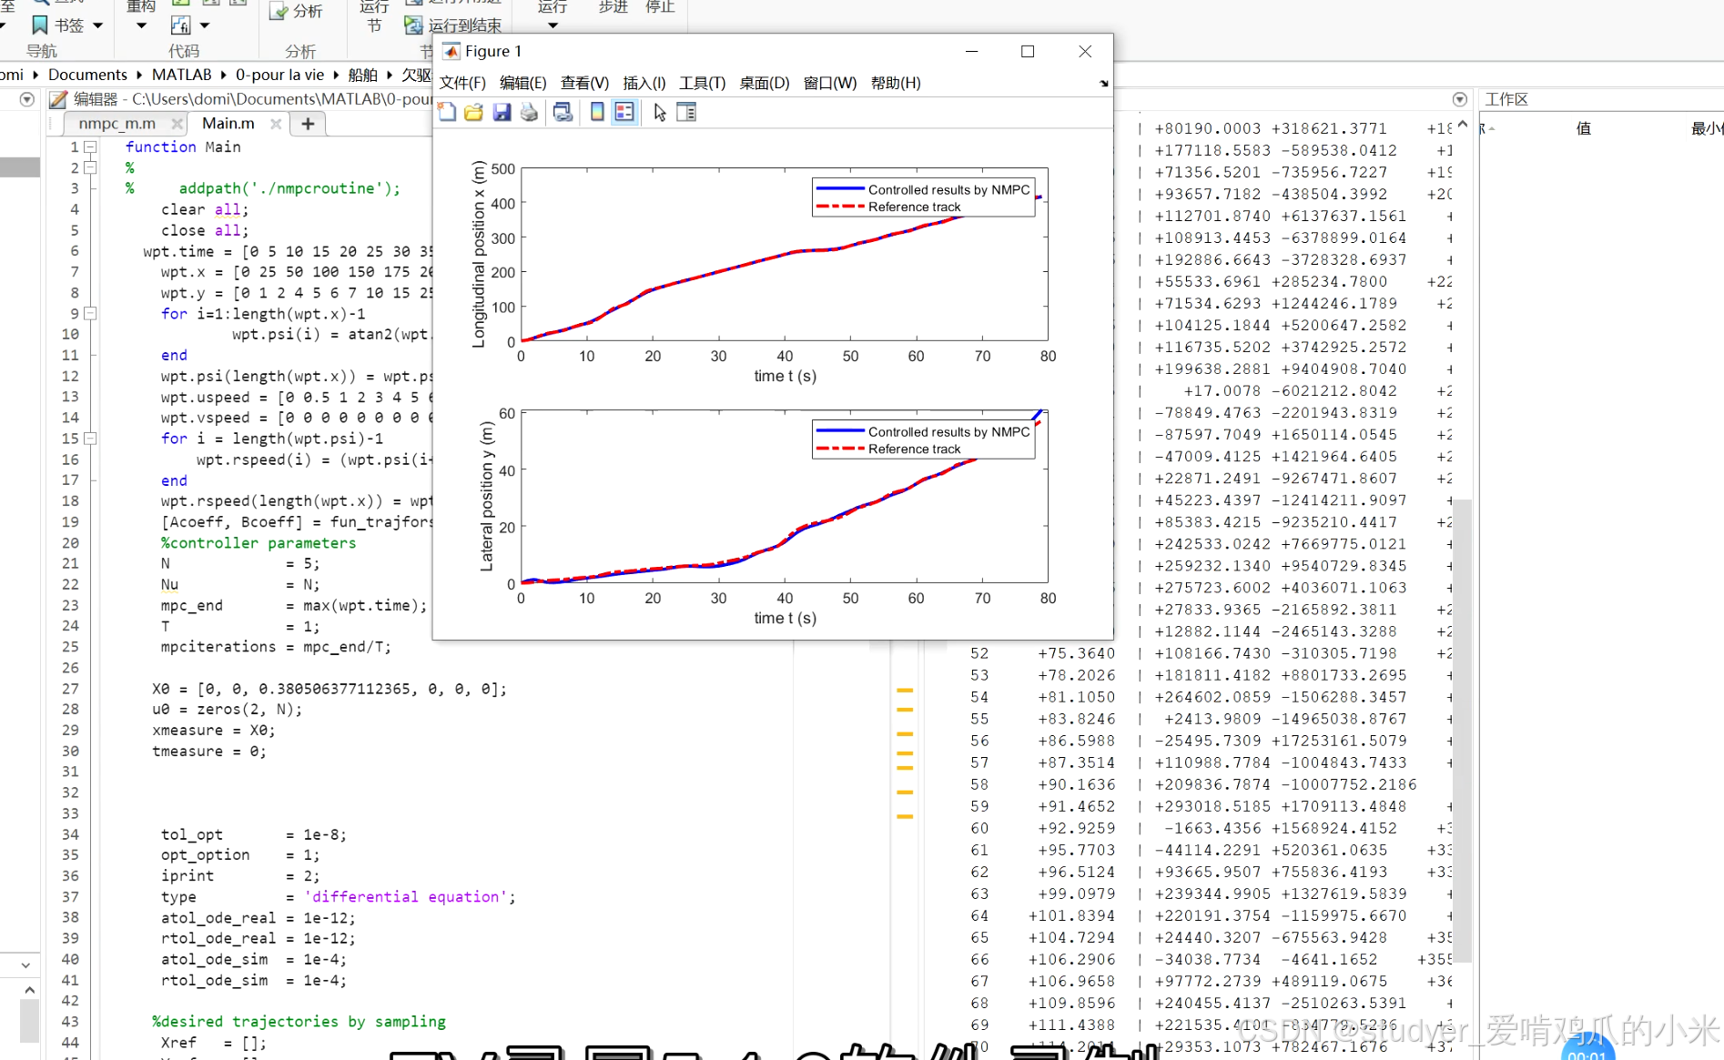Add a new editor tab with plus button
The height and width of the screenshot is (1060, 1724).
(x=308, y=124)
